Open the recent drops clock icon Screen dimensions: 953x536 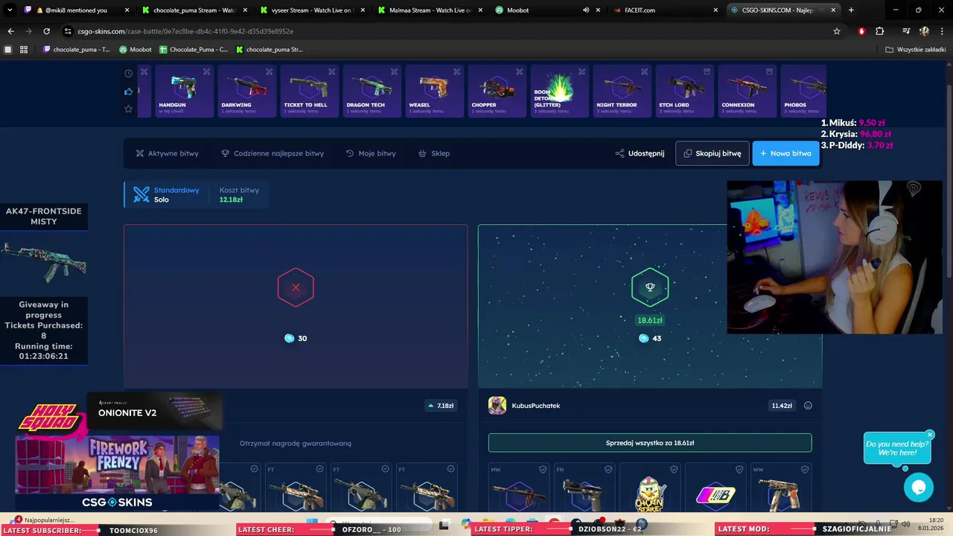[129, 73]
